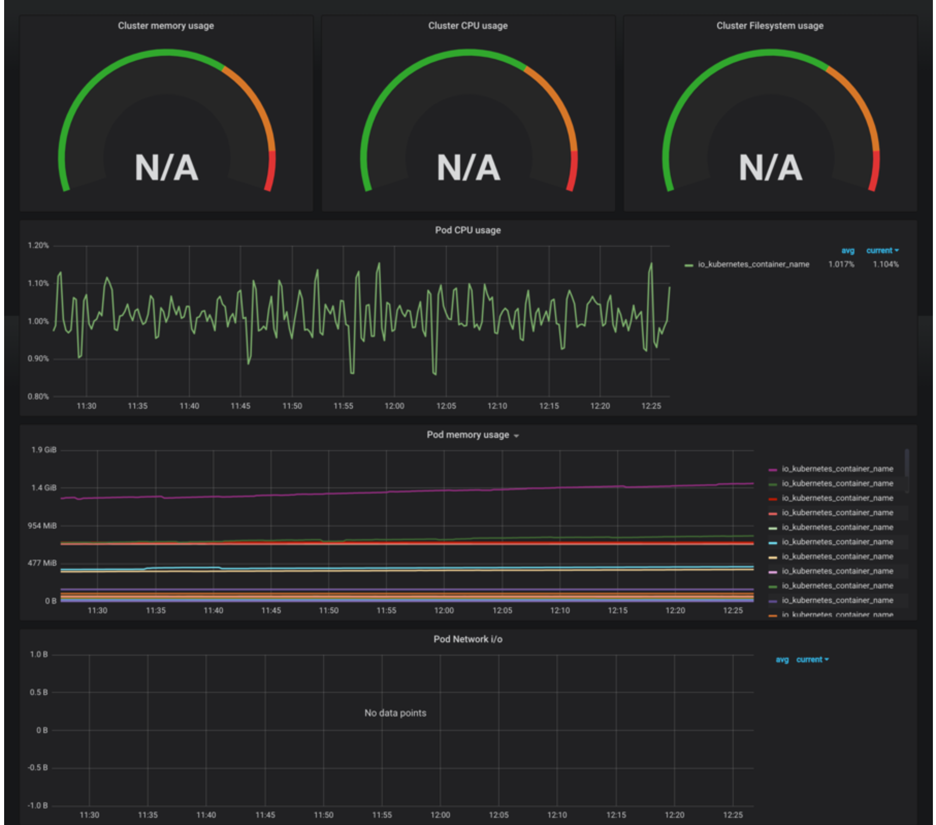Open color picker for cyan memory legend swatch
Screen dimensions: 936x825
772,543
